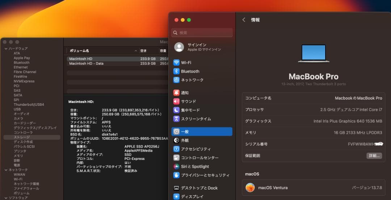
Task: Select NVMExpress entry
Action: 24,81
